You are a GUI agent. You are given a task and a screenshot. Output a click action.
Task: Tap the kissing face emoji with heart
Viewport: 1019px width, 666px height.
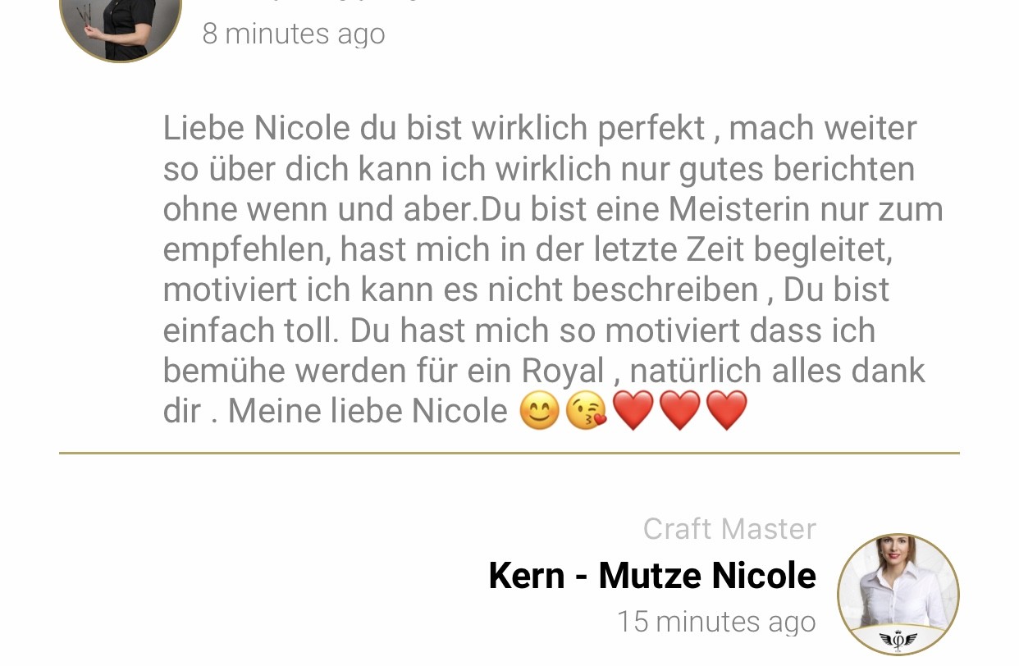click(x=586, y=411)
